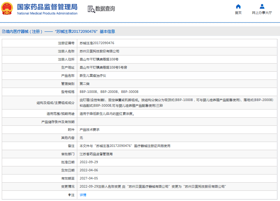The width and height of the screenshot is (280, 201).
Task: Select expiry date 2027-04-05
Action: (89, 178)
